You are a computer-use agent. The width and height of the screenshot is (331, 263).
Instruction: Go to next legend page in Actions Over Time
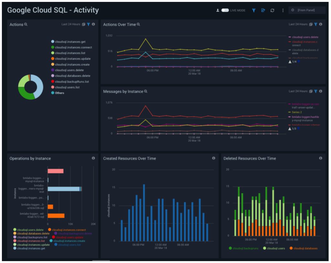[299, 62]
